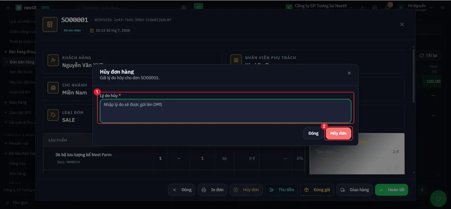The height and width of the screenshot is (209, 451).
Task: Close the Hủy đơn hàng dialog with its X
Action: point(349,73)
